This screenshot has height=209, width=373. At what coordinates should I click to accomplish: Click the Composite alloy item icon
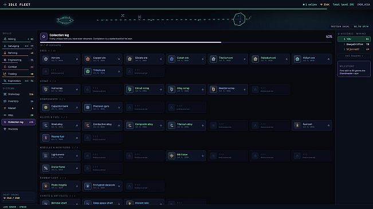(129, 126)
